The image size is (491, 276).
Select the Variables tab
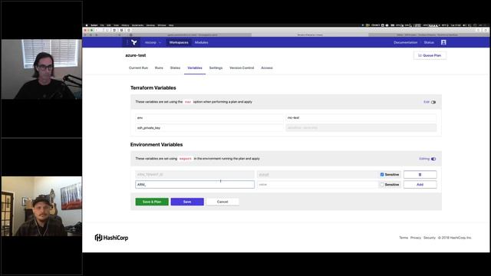tap(195, 68)
